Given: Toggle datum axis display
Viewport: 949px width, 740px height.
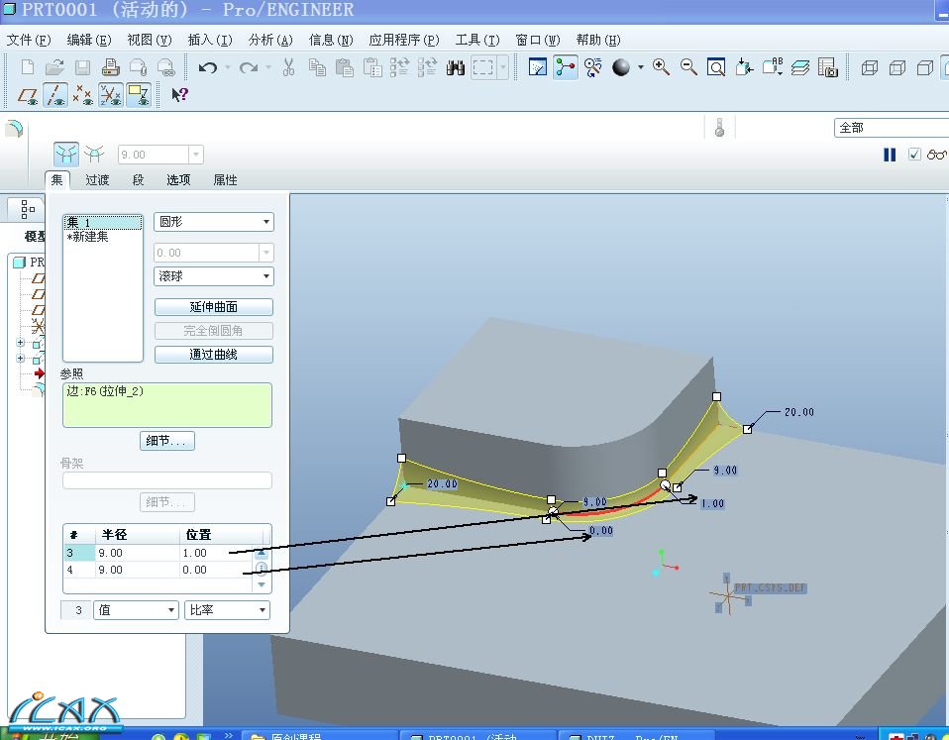Looking at the screenshot, I should coord(56,95).
